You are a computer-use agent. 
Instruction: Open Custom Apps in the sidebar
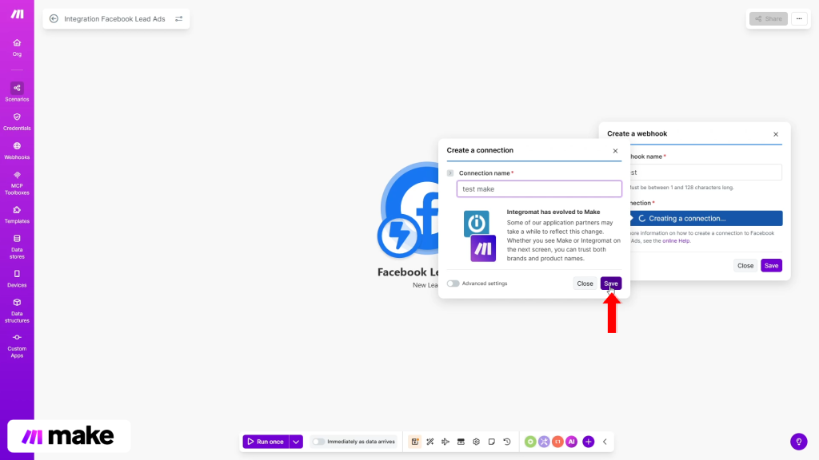(x=17, y=346)
